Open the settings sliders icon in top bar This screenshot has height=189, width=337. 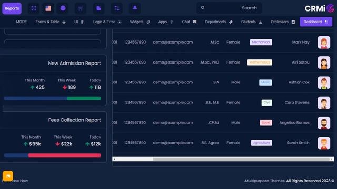pyautogui.click(x=117, y=8)
